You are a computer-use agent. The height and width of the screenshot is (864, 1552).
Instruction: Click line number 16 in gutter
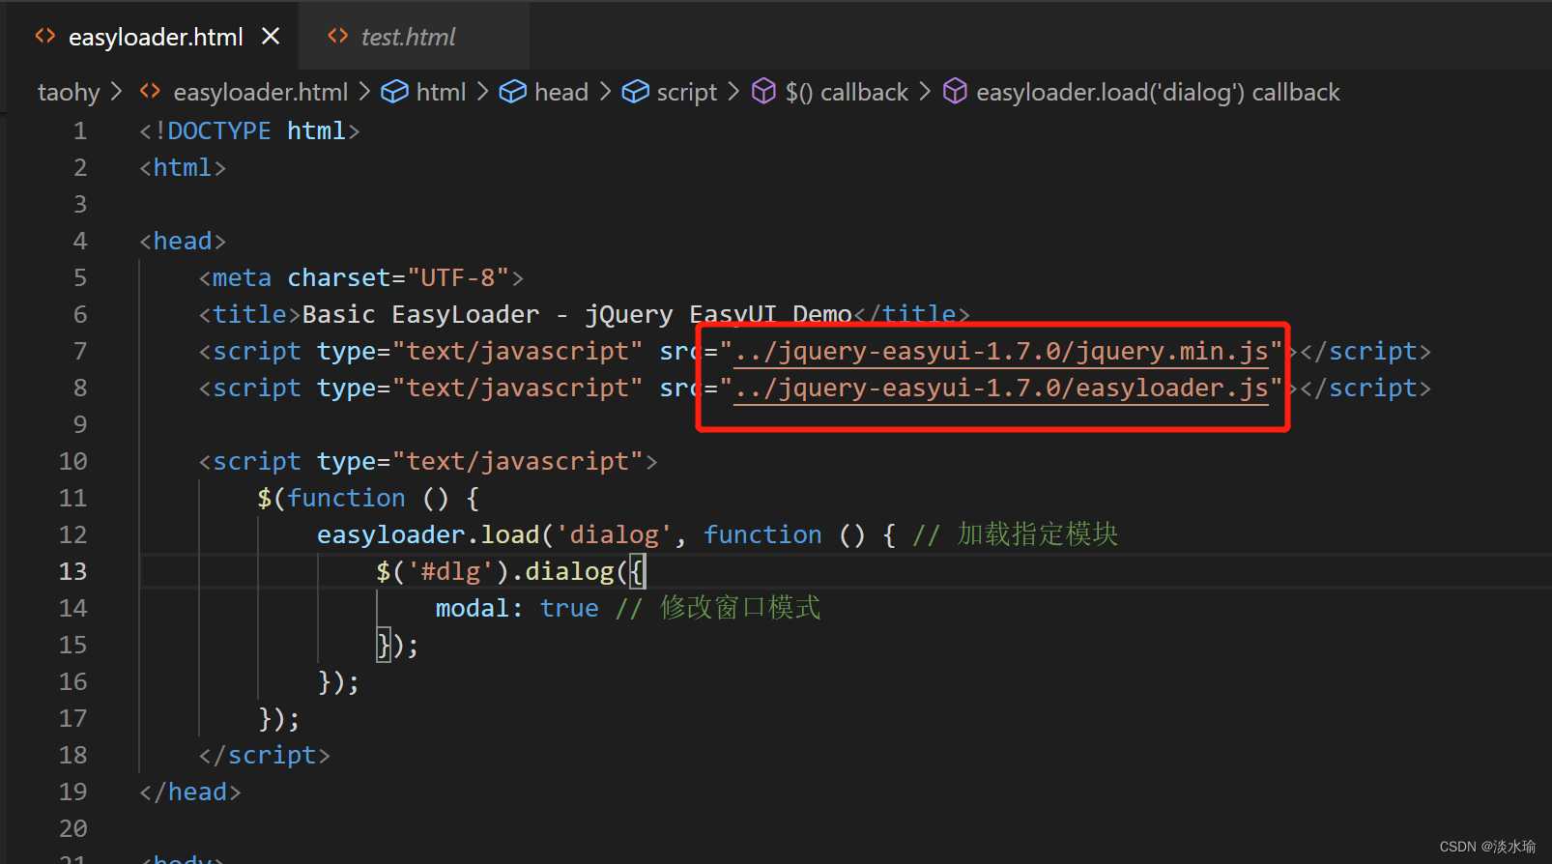pyautogui.click(x=72, y=681)
